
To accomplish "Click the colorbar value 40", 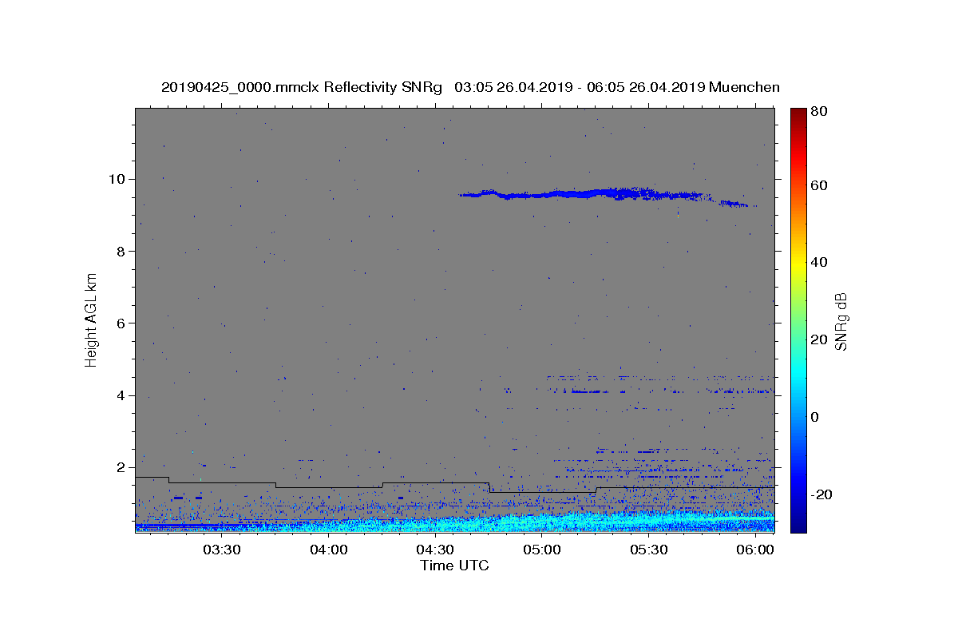I will (820, 262).
